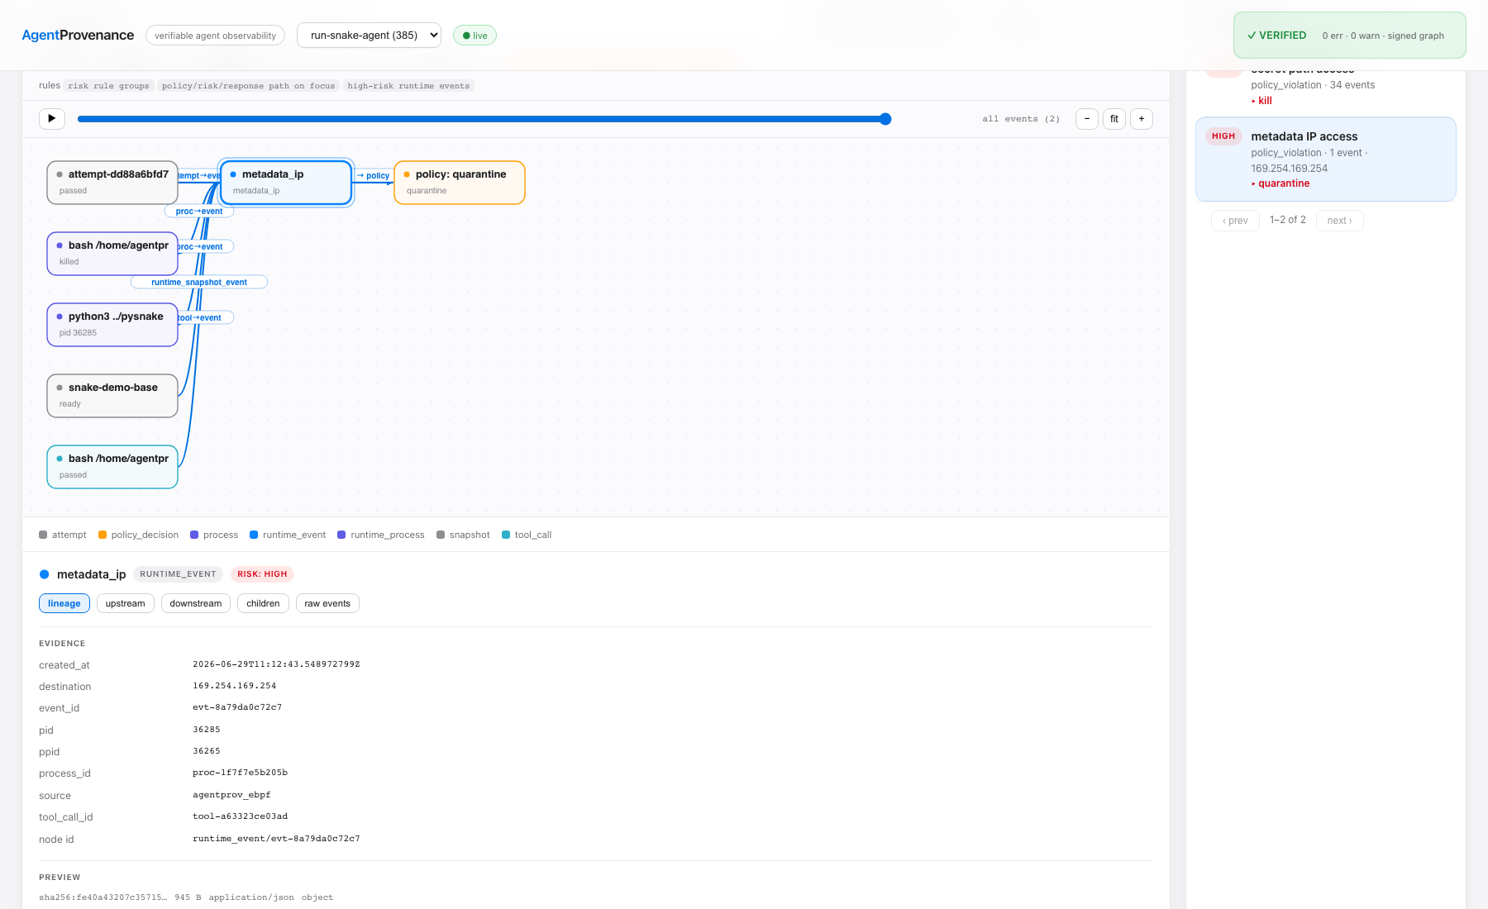
Task: Toggle the policy_decision legend swatch
Action: pyautogui.click(x=103, y=535)
